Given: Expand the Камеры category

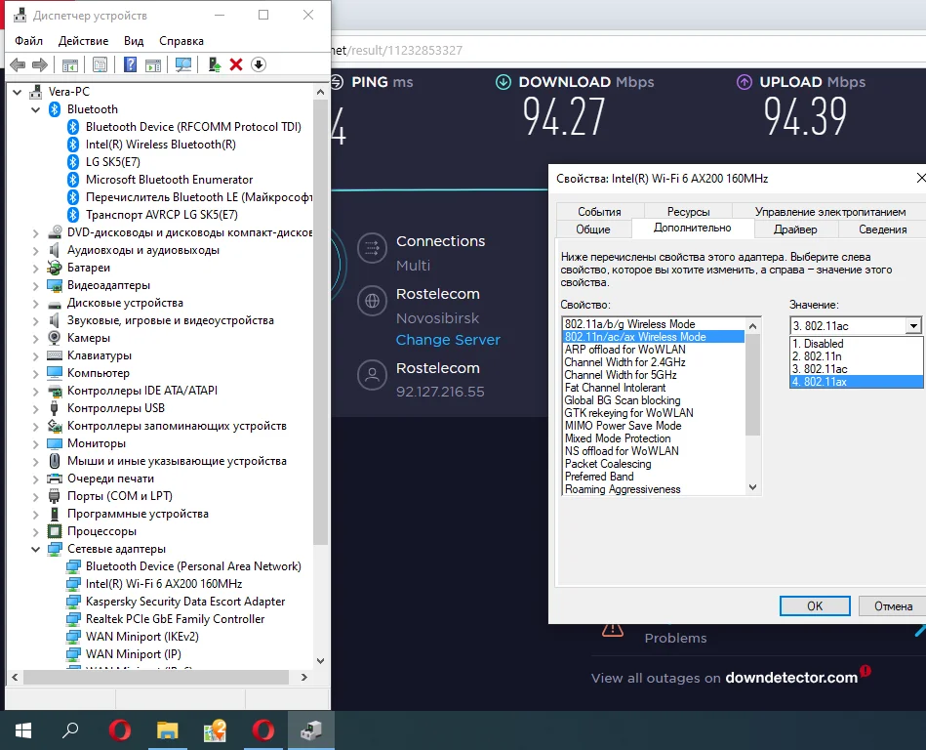Looking at the screenshot, I should pos(35,339).
